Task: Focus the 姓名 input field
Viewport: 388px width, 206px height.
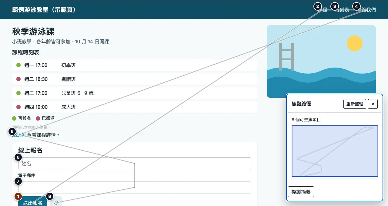Action: pyautogui.click(x=135, y=164)
